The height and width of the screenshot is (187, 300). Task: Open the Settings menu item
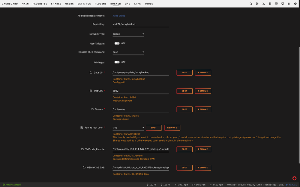pyautogui.click(x=84, y=4)
